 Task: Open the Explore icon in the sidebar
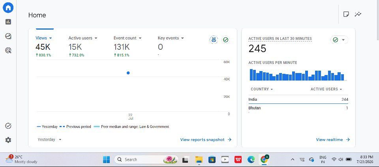coord(8,36)
